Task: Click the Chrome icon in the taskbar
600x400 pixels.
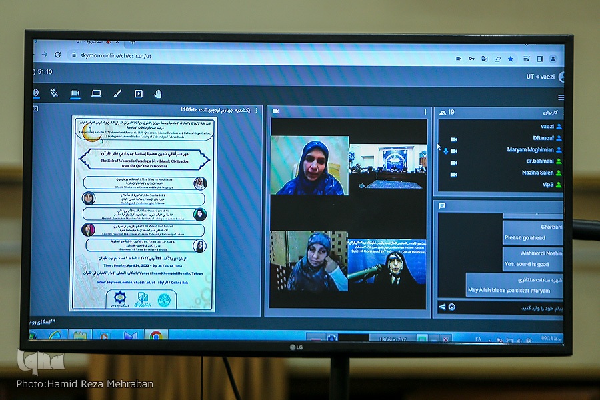Action: click(155, 335)
